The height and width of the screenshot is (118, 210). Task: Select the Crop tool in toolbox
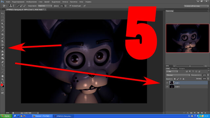[x=2, y=27]
